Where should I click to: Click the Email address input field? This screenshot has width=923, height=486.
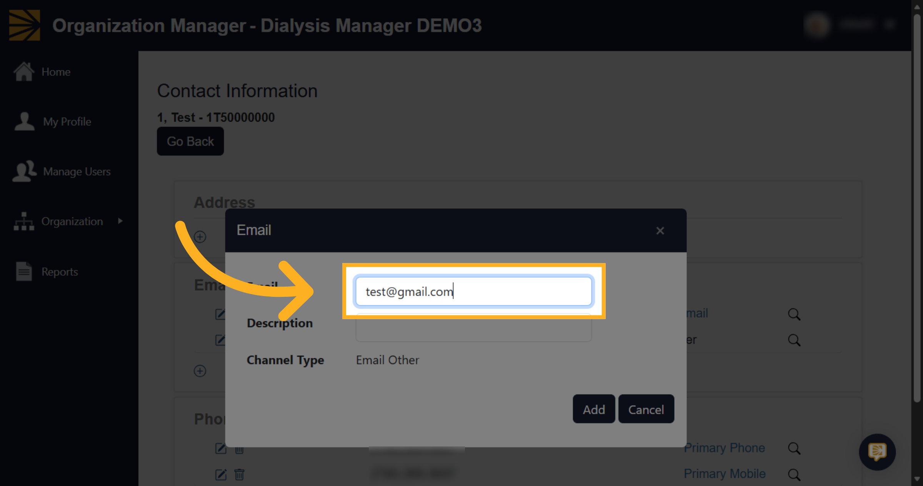pyautogui.click(x=474, y=291)
